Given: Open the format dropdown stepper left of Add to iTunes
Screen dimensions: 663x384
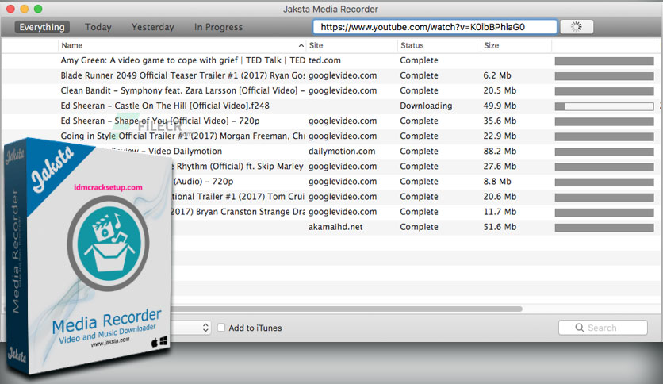Looking at the screenshot, I should point(205,328).
